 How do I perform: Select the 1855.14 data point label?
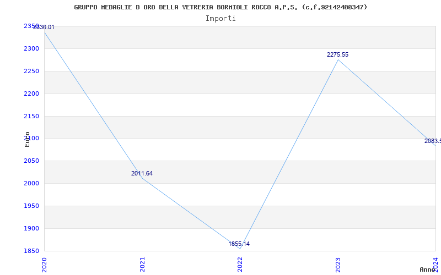coord(239,244)
